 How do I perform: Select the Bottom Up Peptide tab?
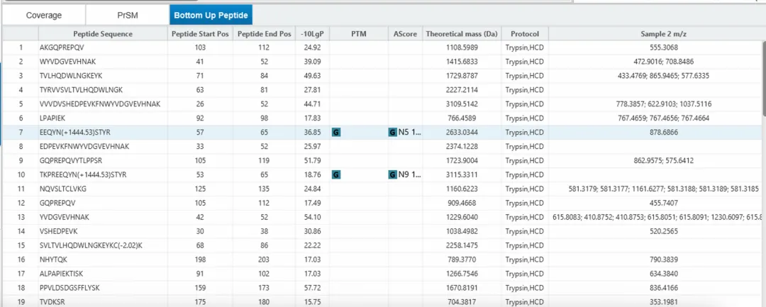coord(211,15)
